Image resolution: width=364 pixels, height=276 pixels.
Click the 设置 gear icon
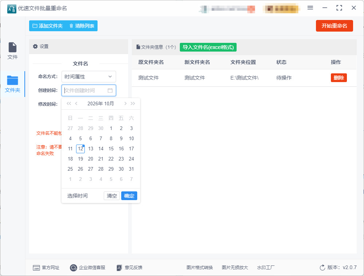[35, 46]
